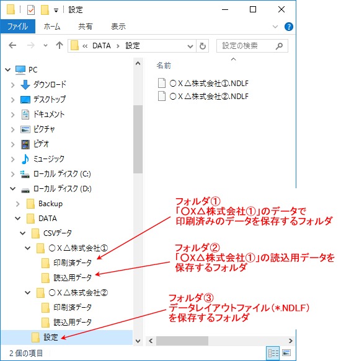
Task: Expand the ダウンロード tree node
Action: pyautogui.click(x=13, y=85)
